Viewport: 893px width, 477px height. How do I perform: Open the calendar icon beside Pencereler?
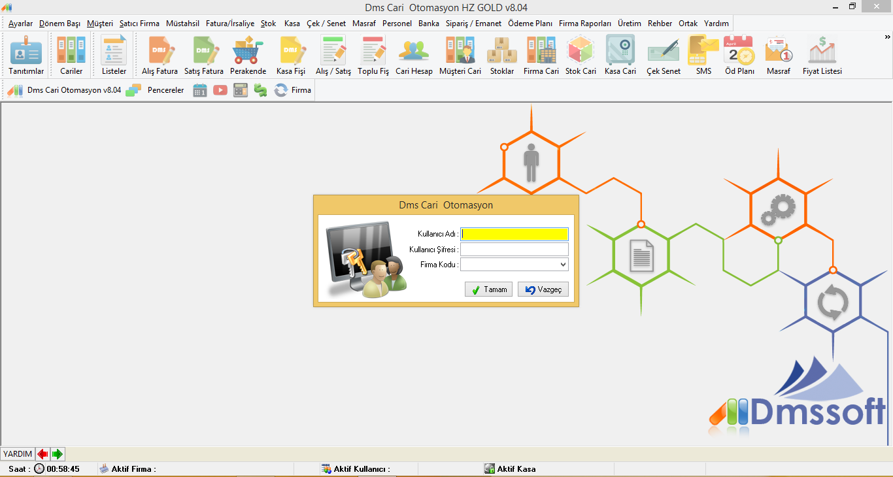click(x=200, y=90)
